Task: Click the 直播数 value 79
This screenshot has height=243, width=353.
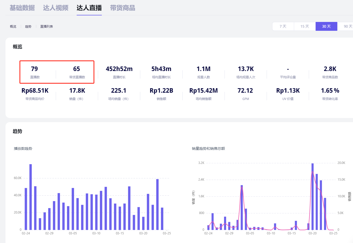Action: tap(34, 69)
